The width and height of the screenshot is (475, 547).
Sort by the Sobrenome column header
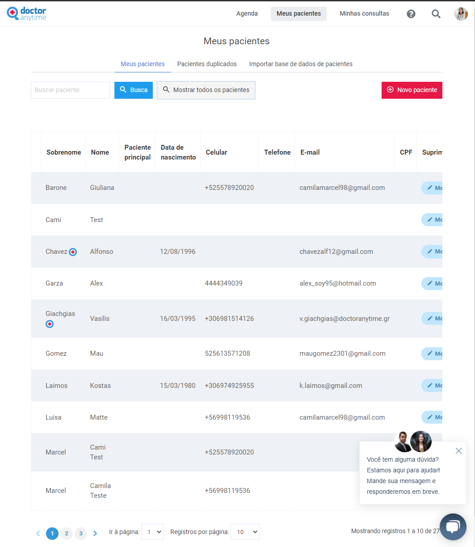tap(63, 152)
